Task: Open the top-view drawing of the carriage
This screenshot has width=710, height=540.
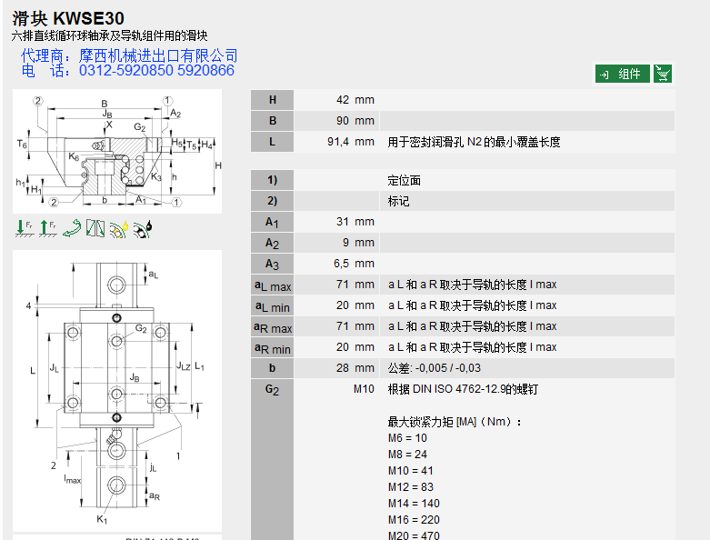Action: [x=116, y=391]
